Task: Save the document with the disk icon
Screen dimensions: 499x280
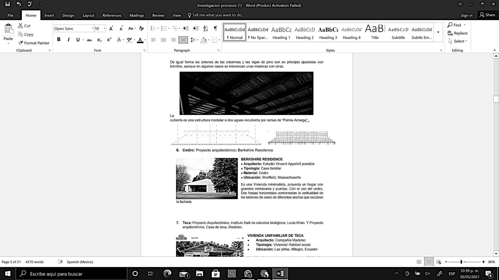Action: tap(7, 4)
